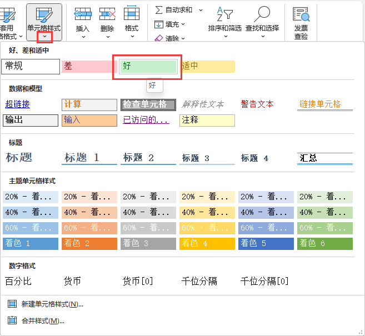Open the 自动求和 dropdown arrow
365x336 pixels.
201,10
